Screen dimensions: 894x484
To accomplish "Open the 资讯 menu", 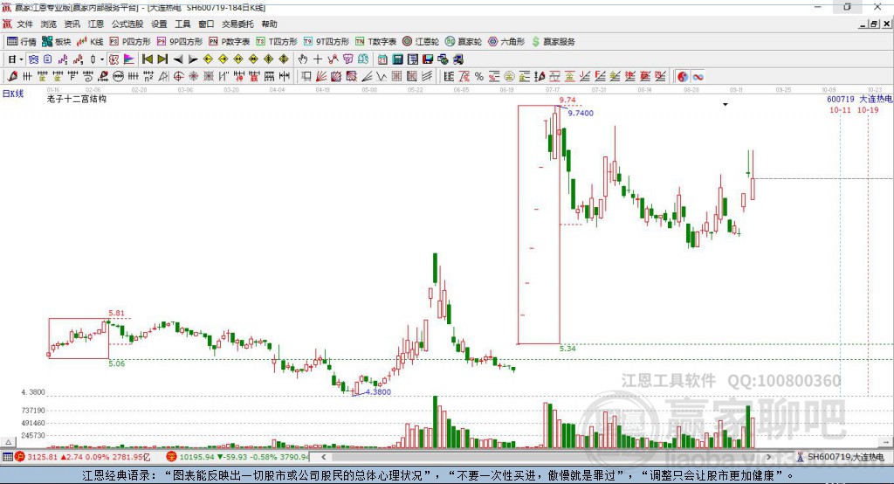I will (72, 24).
